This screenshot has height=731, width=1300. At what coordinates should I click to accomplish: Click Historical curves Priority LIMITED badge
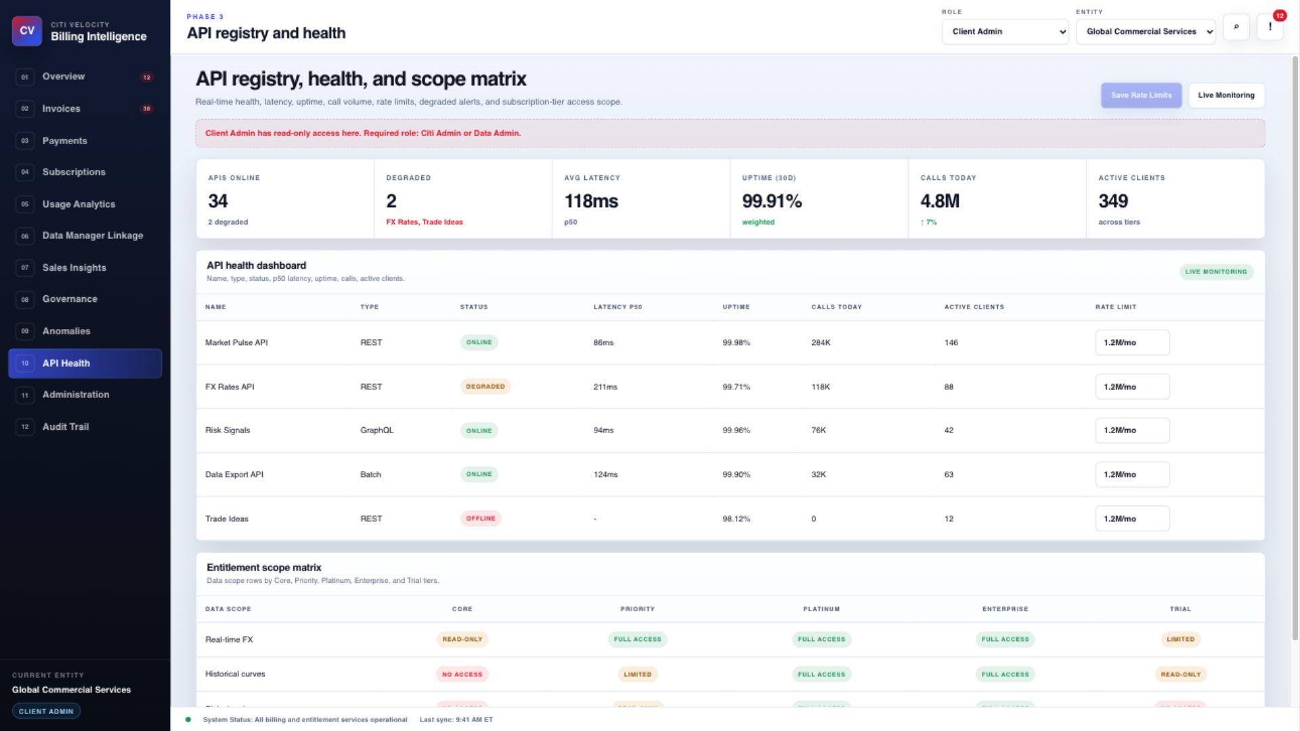(x=637, y=675)
